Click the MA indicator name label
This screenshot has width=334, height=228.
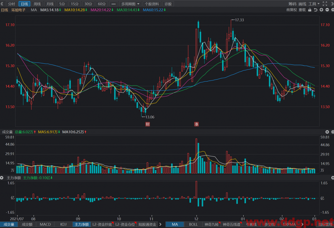coord(34,10)
